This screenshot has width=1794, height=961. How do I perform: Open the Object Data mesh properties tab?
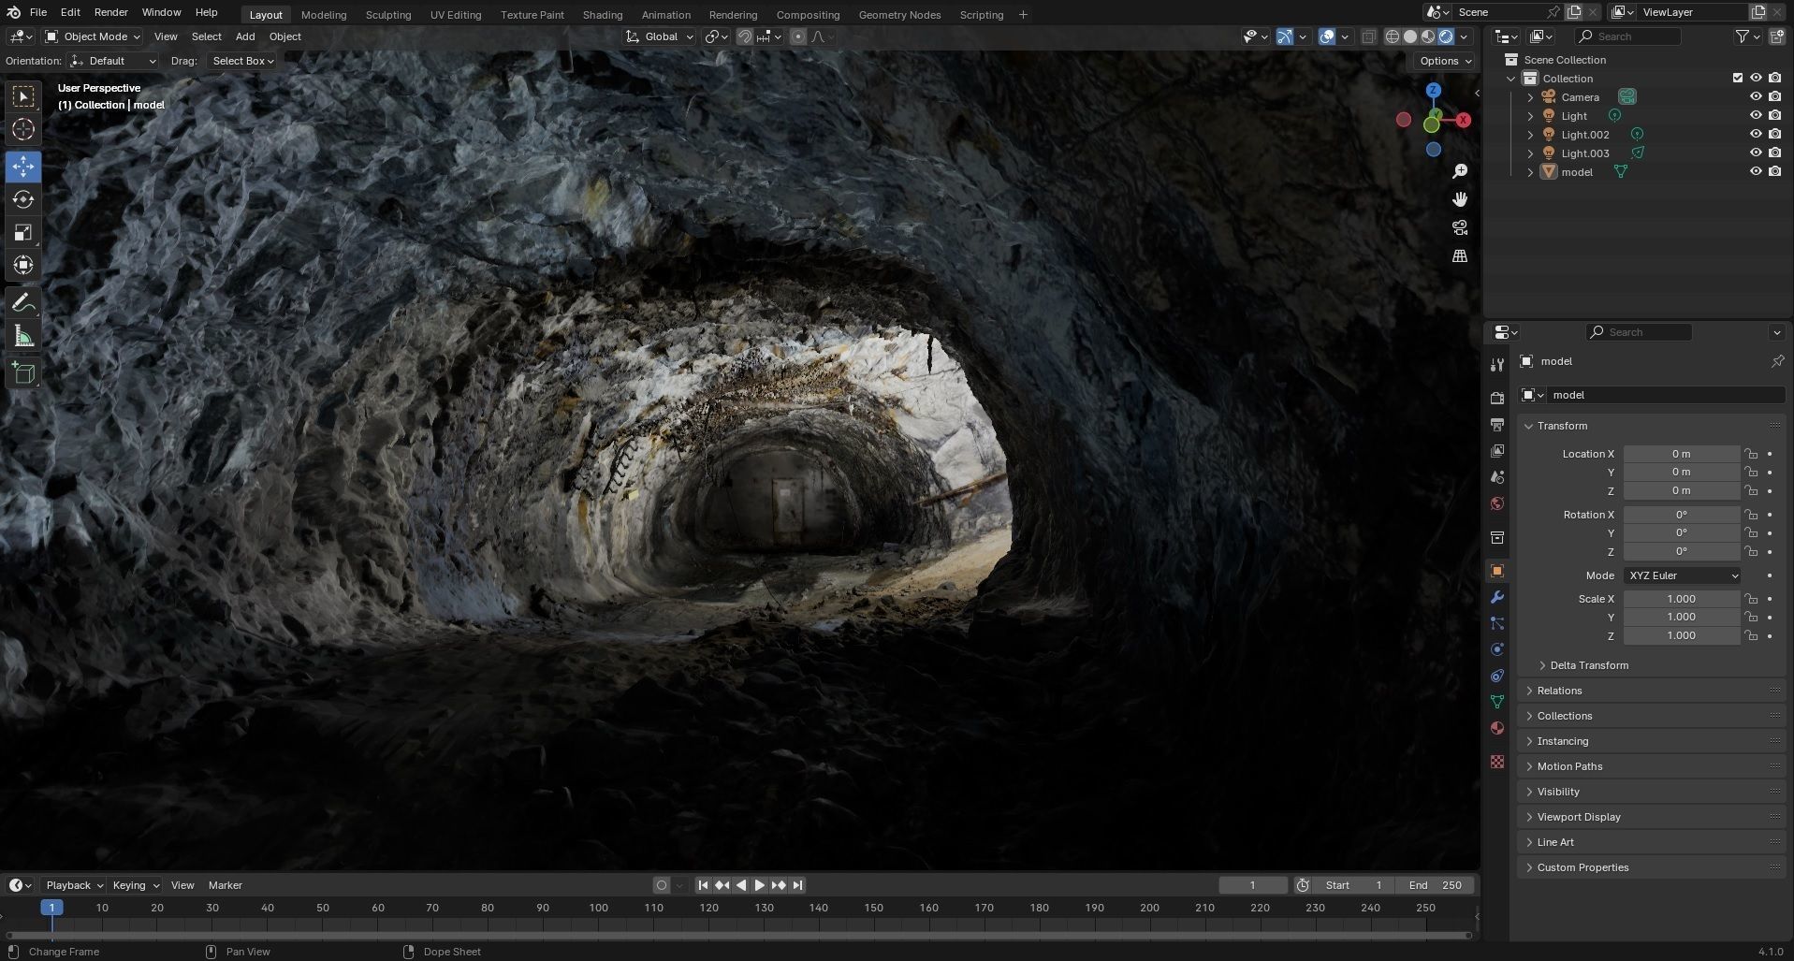coord(1497,702)
